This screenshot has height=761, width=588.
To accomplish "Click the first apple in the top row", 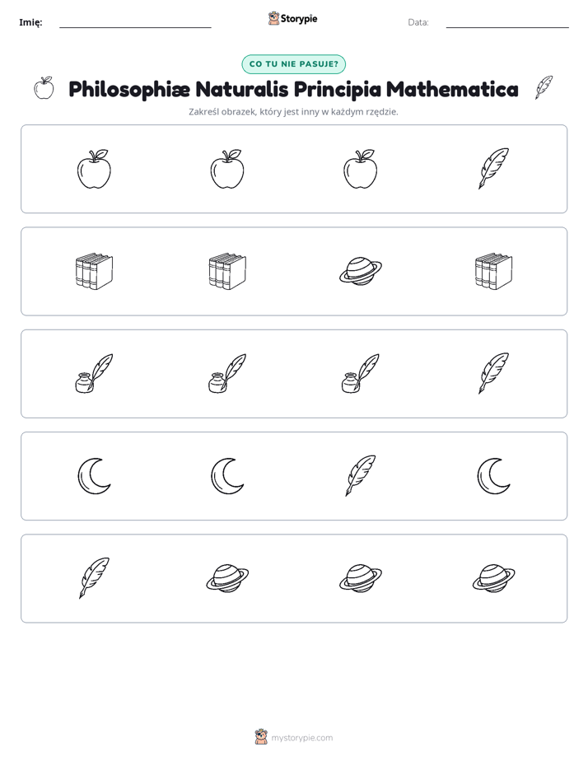I will pos(94,168).
